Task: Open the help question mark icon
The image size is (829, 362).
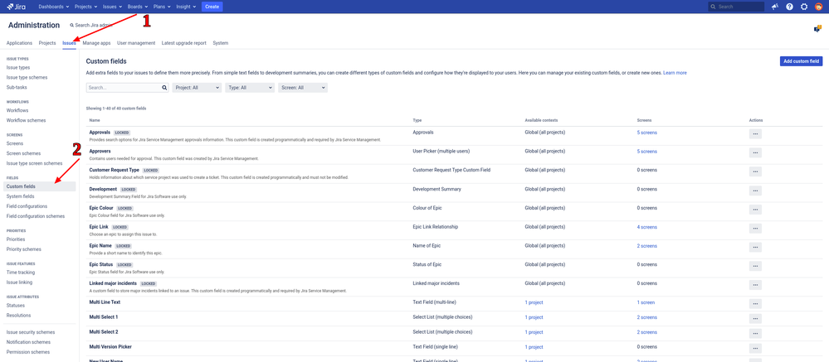Action: coord(789,7)
